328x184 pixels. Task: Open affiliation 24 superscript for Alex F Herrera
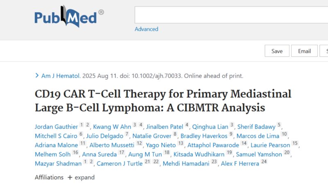tap(264, 162)
